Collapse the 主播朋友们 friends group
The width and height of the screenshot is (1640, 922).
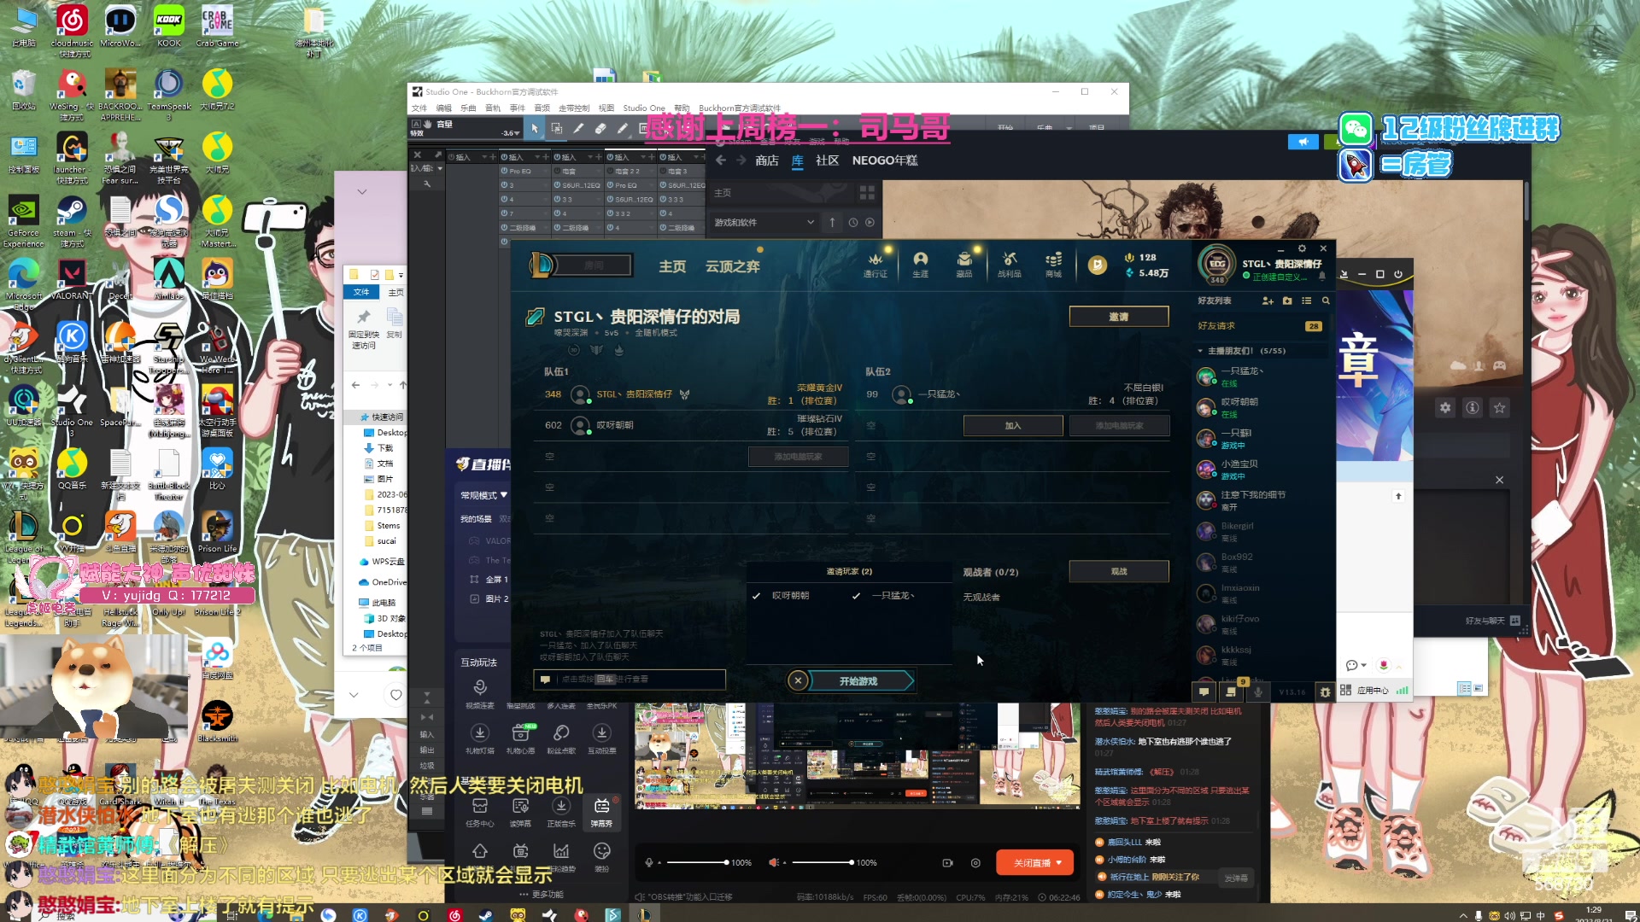click(x=1200, y=351)
